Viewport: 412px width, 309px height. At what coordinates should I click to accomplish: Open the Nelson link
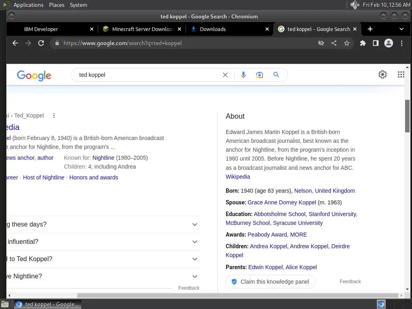[303, 191]
